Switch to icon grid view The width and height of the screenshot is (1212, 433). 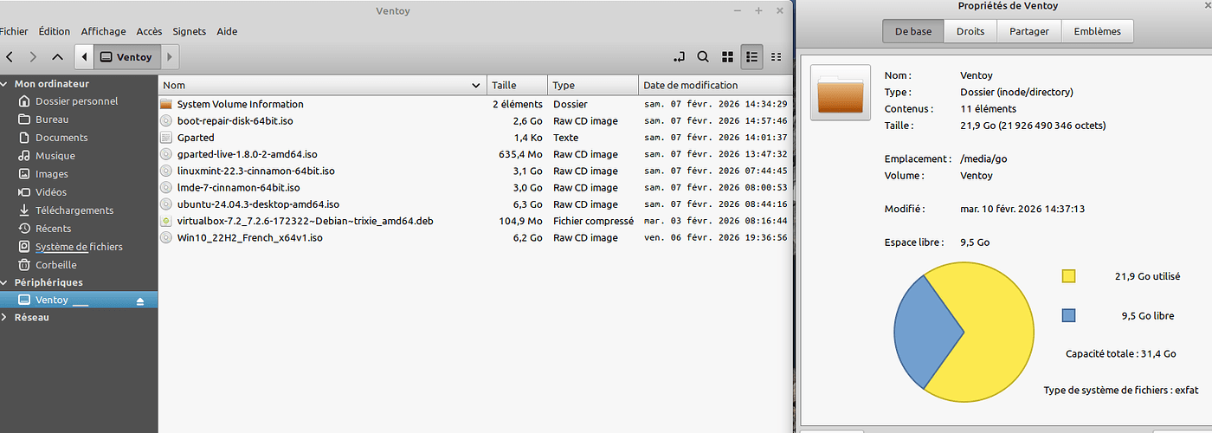pos(728,57)
